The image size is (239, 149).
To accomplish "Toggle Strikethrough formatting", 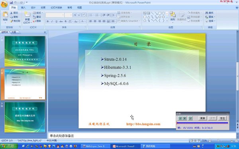I will (x=61, y=21).
